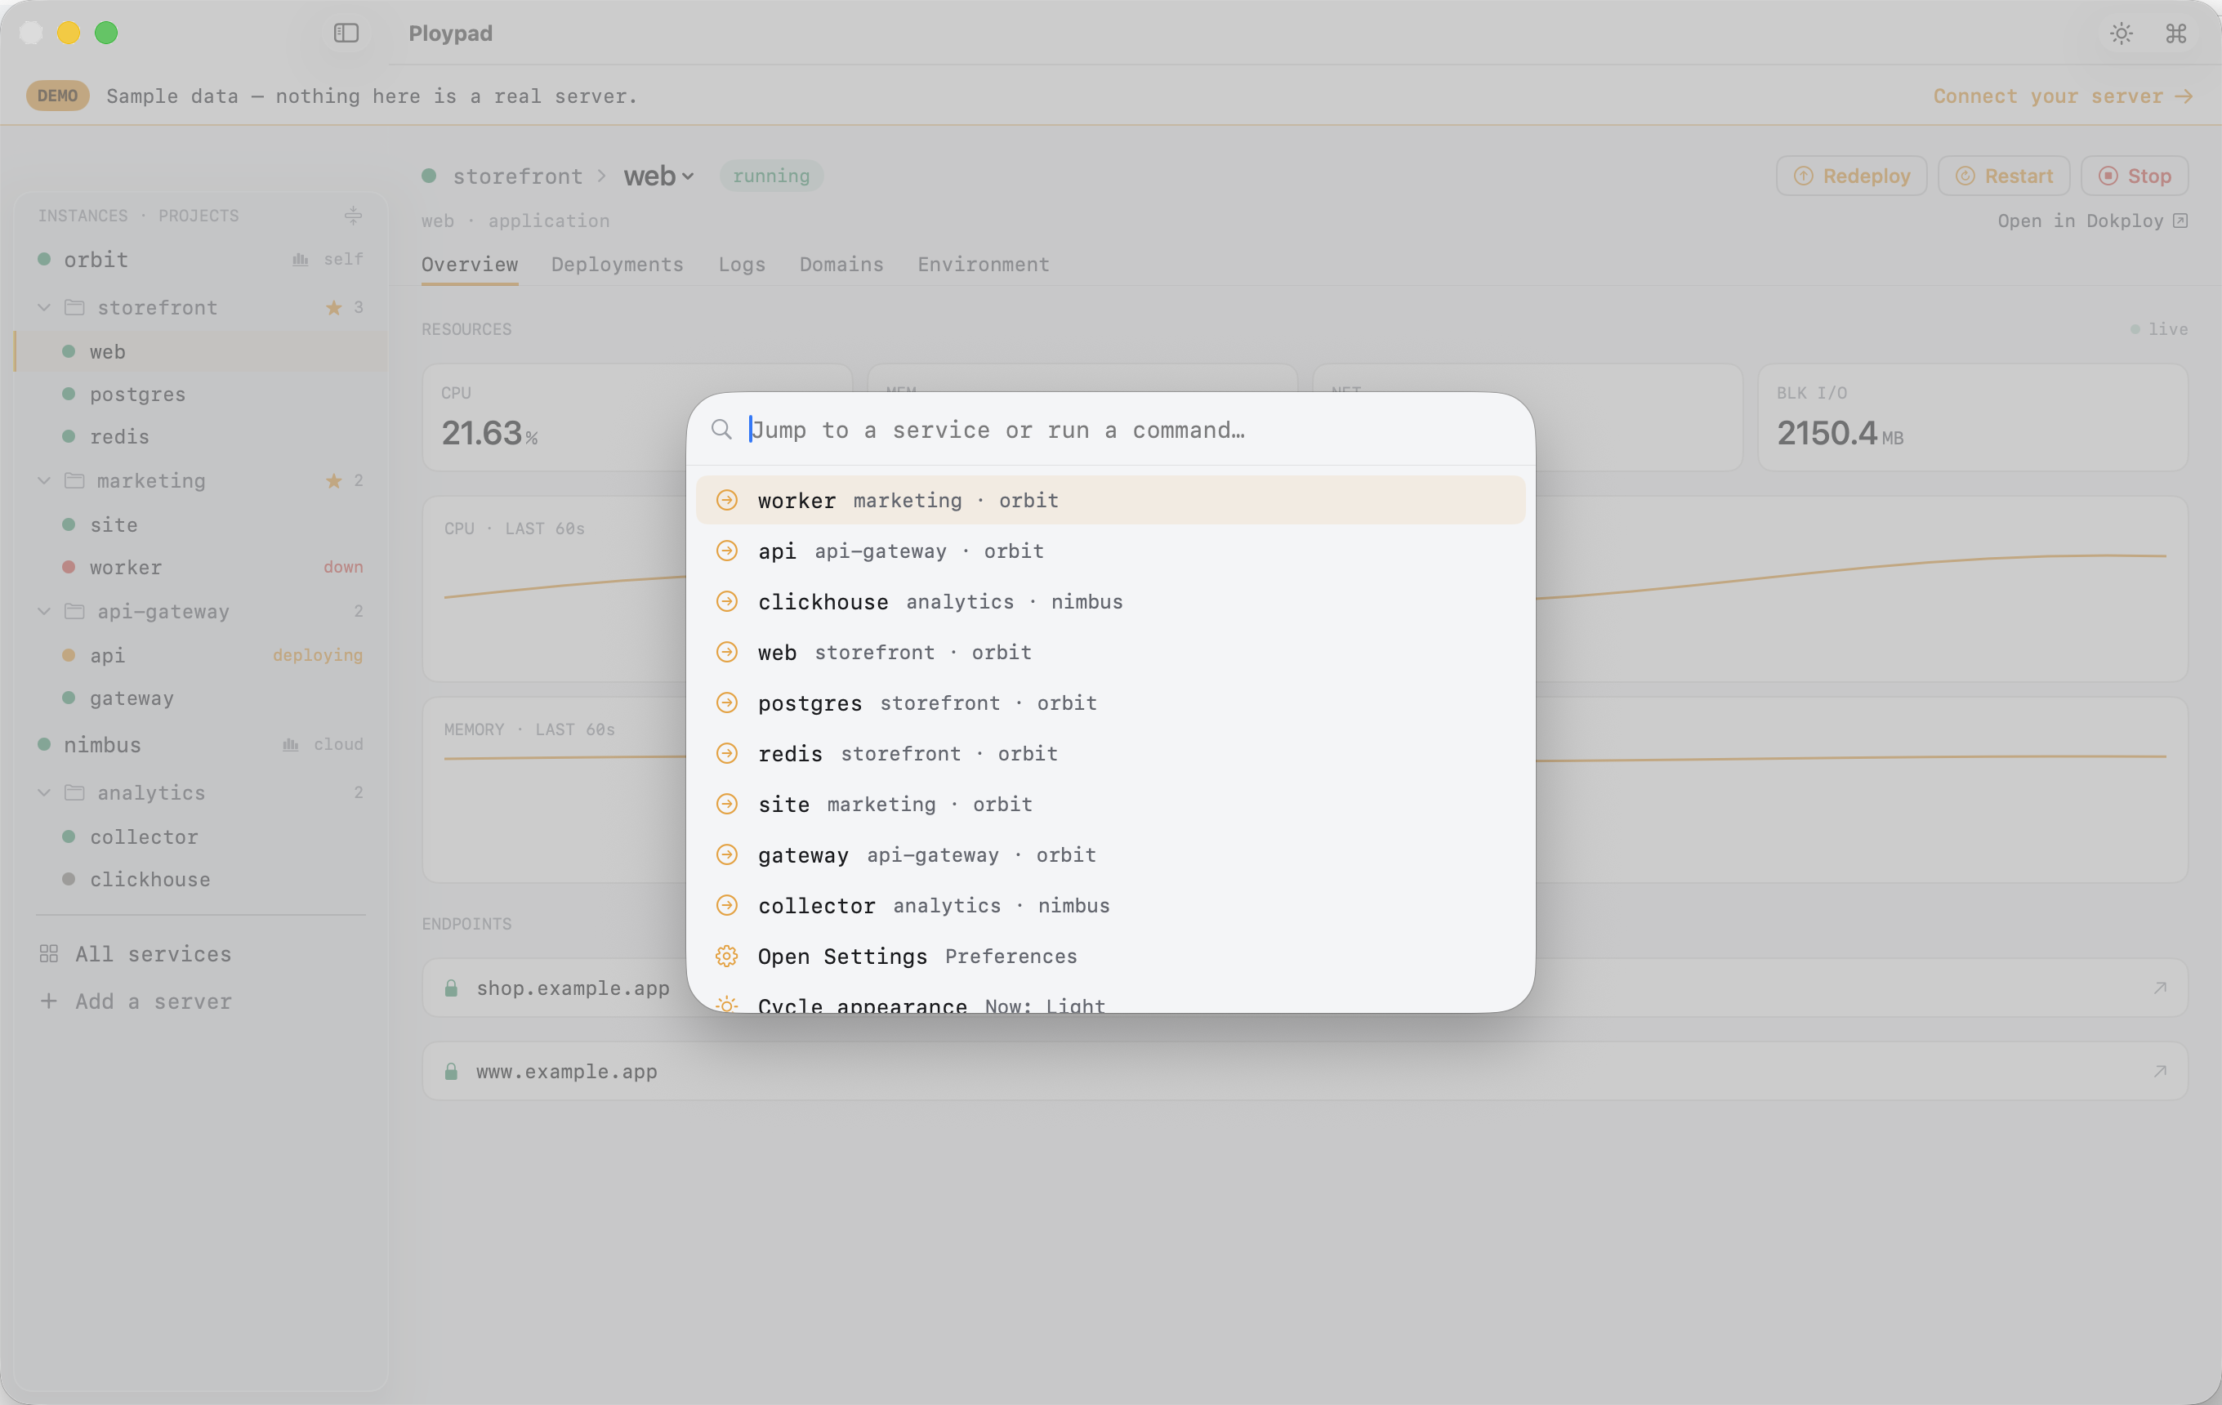The width and height of the screenshot is (2222, 1405).
Task: Click the lock icon beside shop.example.app
Action: coord(451,988)
